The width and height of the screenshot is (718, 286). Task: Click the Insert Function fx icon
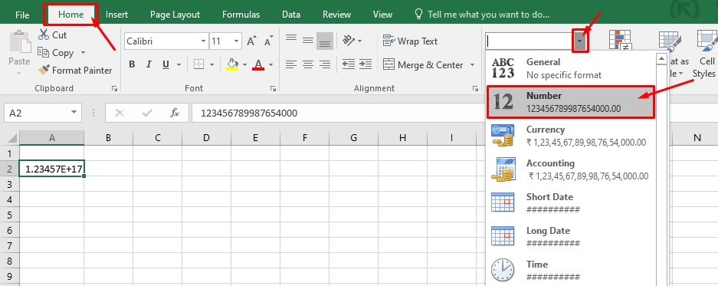pyautogui.click(x=175, y=113)
